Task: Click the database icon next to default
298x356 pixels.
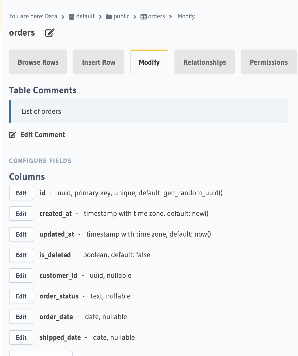Action: (x=72, y=17)
